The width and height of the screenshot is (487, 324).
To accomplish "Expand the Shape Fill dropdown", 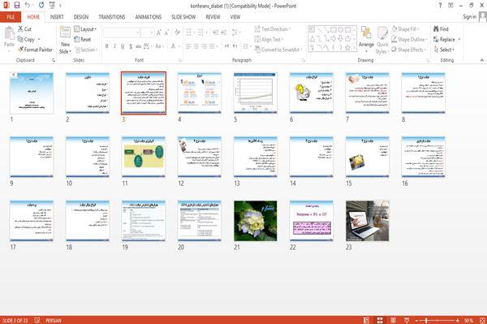I will point(406,29).
